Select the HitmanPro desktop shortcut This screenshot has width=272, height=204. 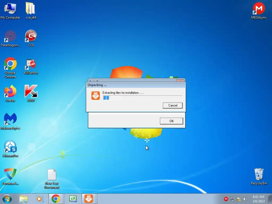click(x=10, y=149)
